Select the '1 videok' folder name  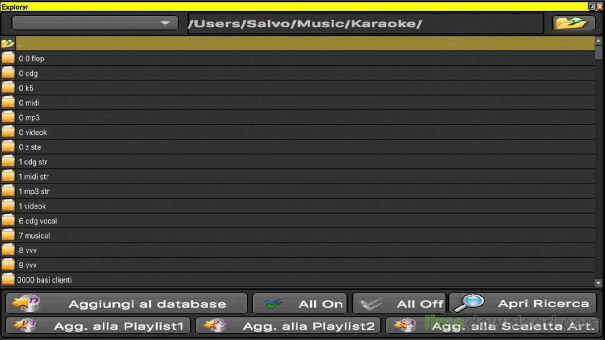point(32,206)
